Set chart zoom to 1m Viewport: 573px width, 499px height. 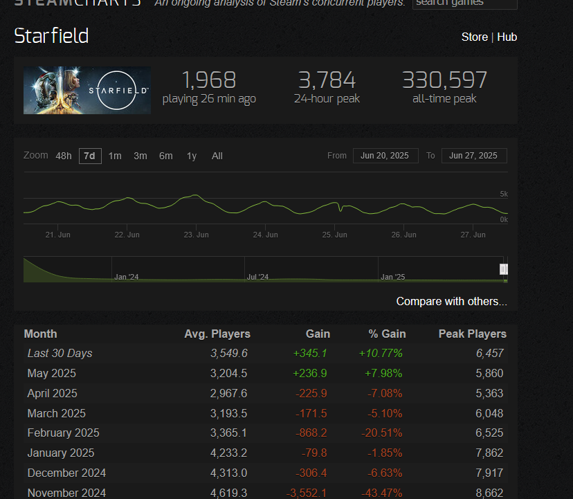click(x=115, y=156)
